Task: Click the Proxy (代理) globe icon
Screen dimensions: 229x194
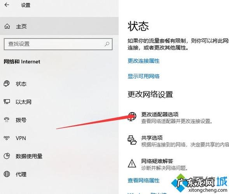Action: [x=7, y=174]
